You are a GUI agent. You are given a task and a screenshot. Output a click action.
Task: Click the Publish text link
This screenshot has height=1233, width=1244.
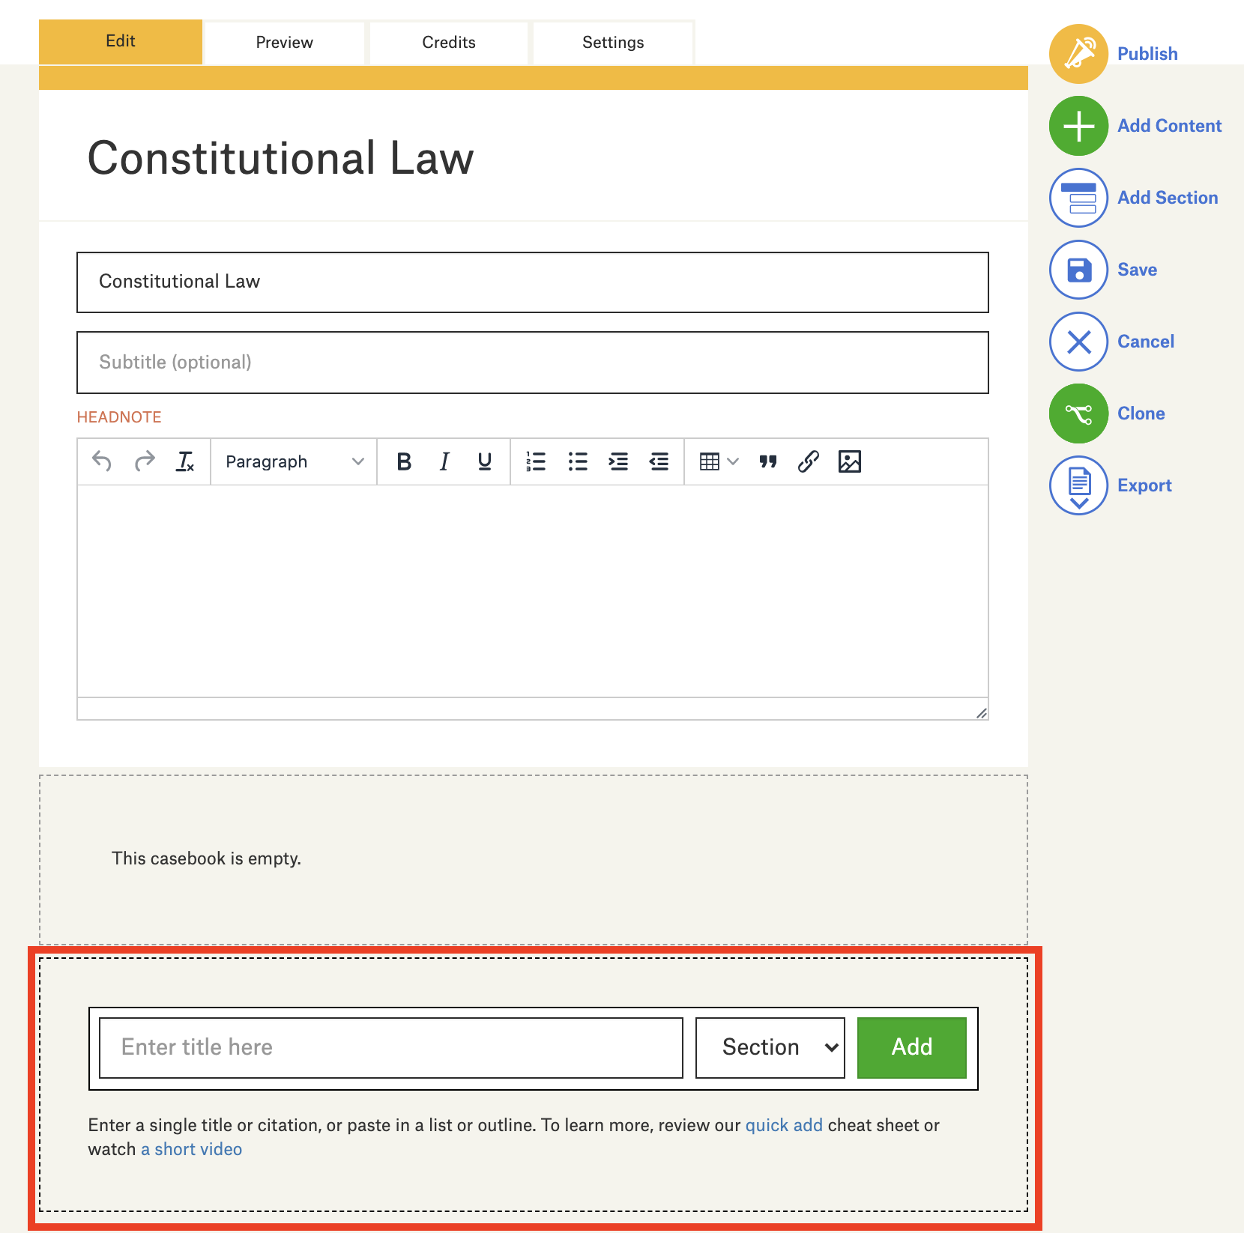(x=1147, y=54)
